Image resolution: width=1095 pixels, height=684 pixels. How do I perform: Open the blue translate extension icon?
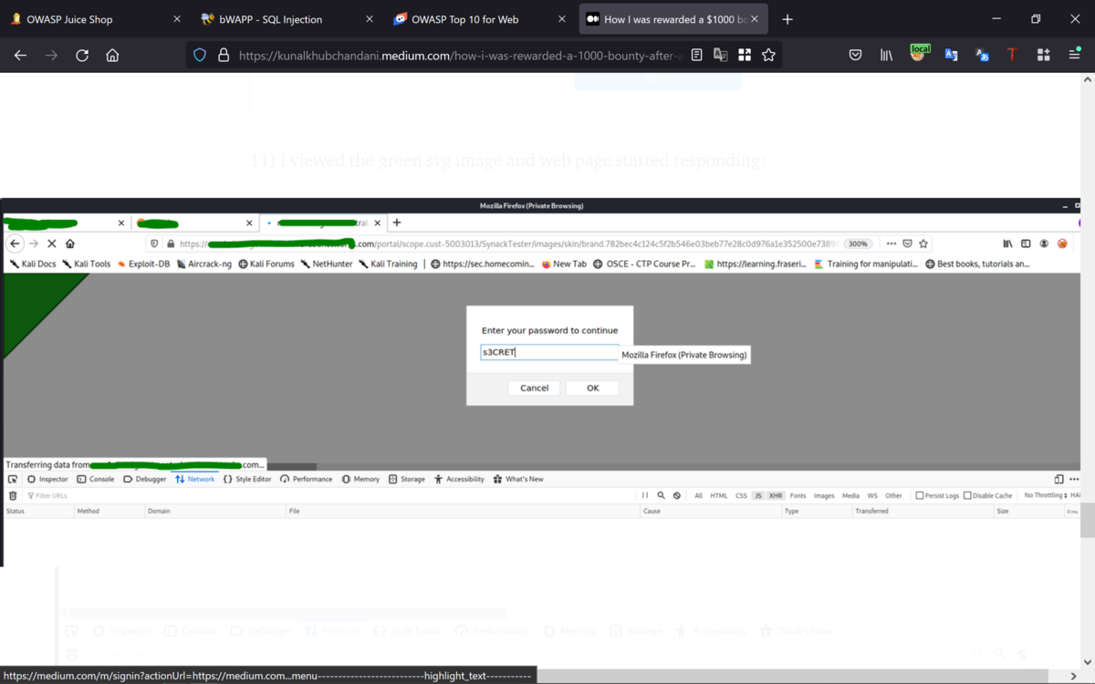951,56
